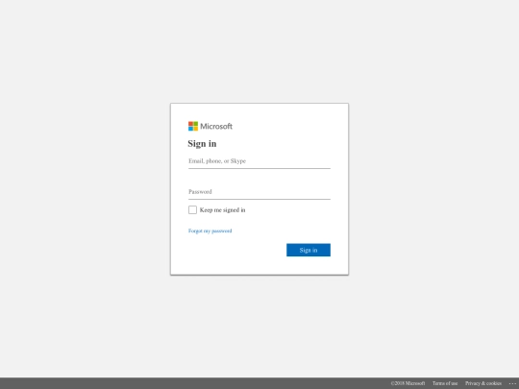This screenshot has height=389, width=519.
Task: Click the ©2018 Microsoft footer text
Action: (408, 383)
